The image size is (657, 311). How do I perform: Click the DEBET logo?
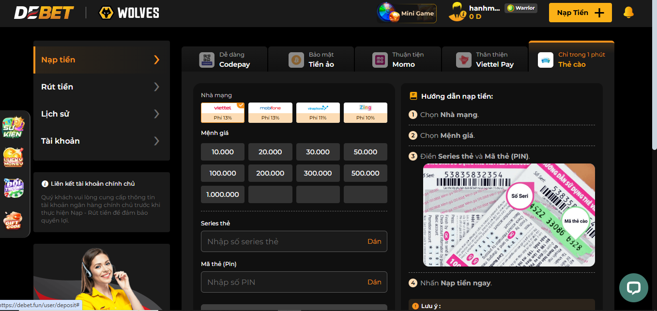coord(44,13)
